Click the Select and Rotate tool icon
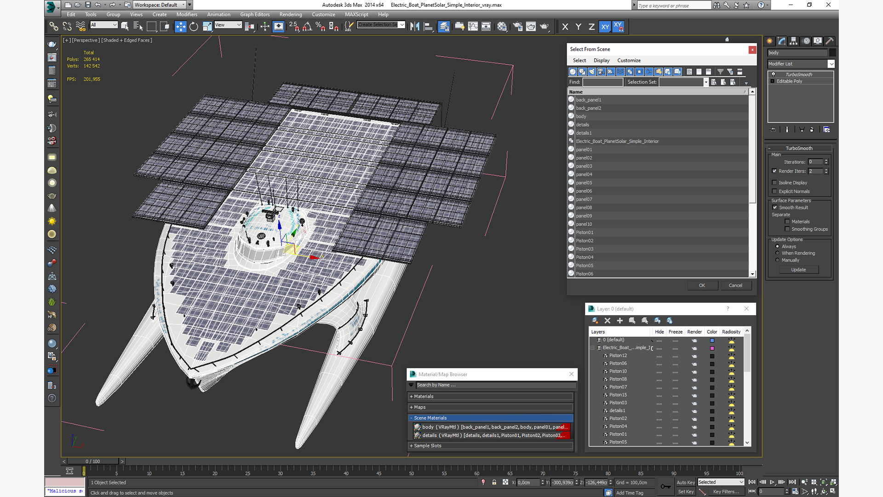The width and height of the screenshot is (883, 497). [194, 26]
